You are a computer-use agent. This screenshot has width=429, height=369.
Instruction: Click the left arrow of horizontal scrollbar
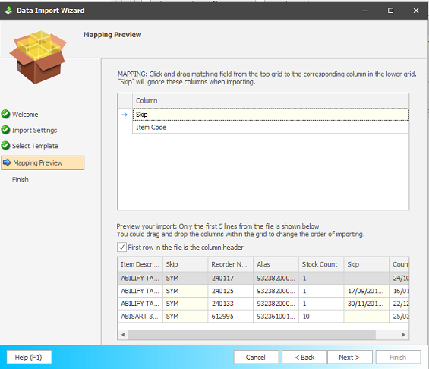123,335
